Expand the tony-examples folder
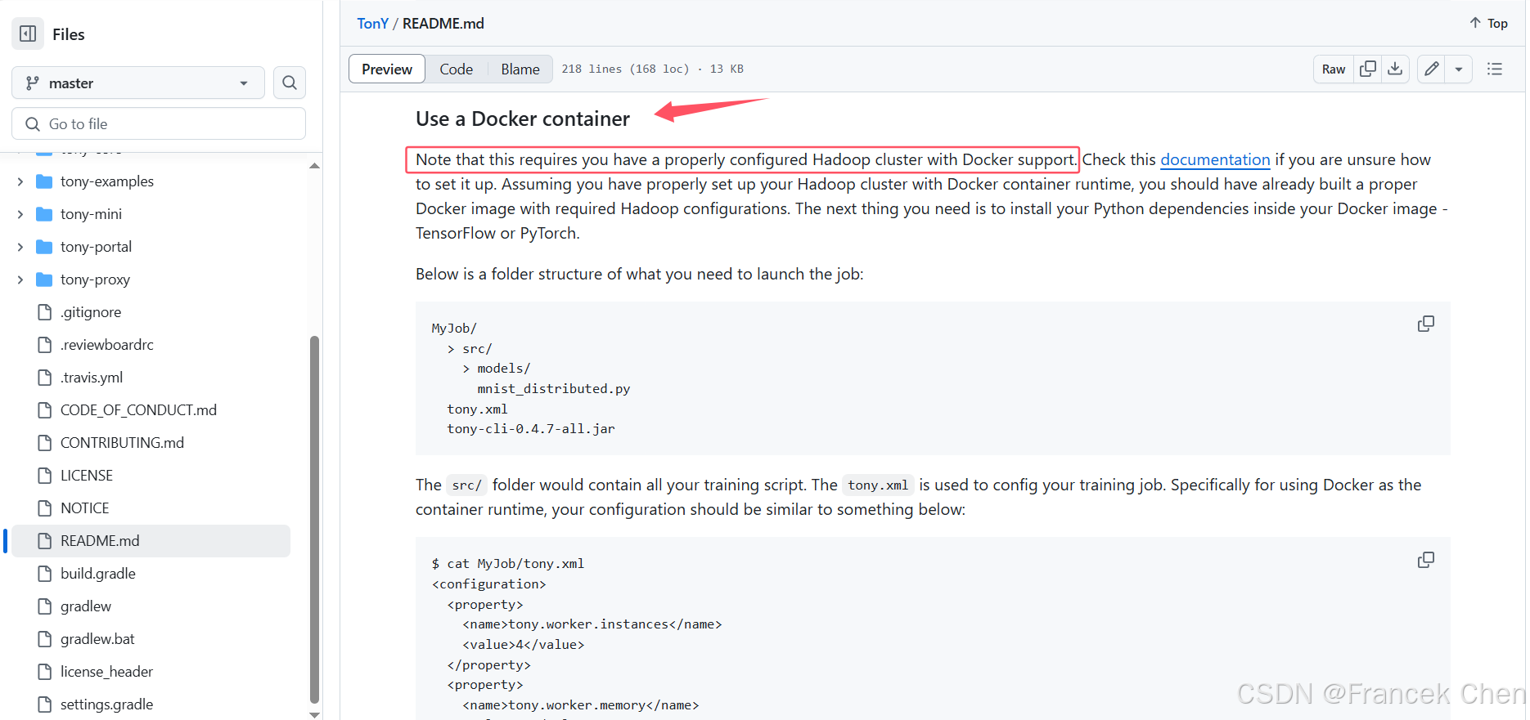The image size is (1530, 720). [20, 181]
